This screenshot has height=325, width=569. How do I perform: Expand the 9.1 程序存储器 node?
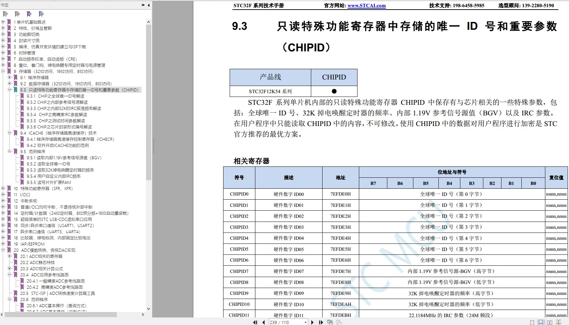(10, 77)
